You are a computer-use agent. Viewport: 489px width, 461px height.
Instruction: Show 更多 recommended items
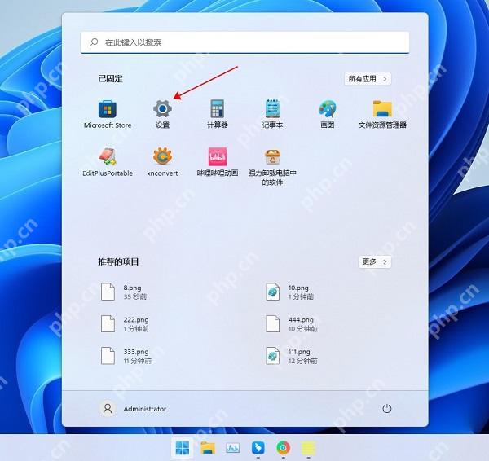tap(375, 261)
